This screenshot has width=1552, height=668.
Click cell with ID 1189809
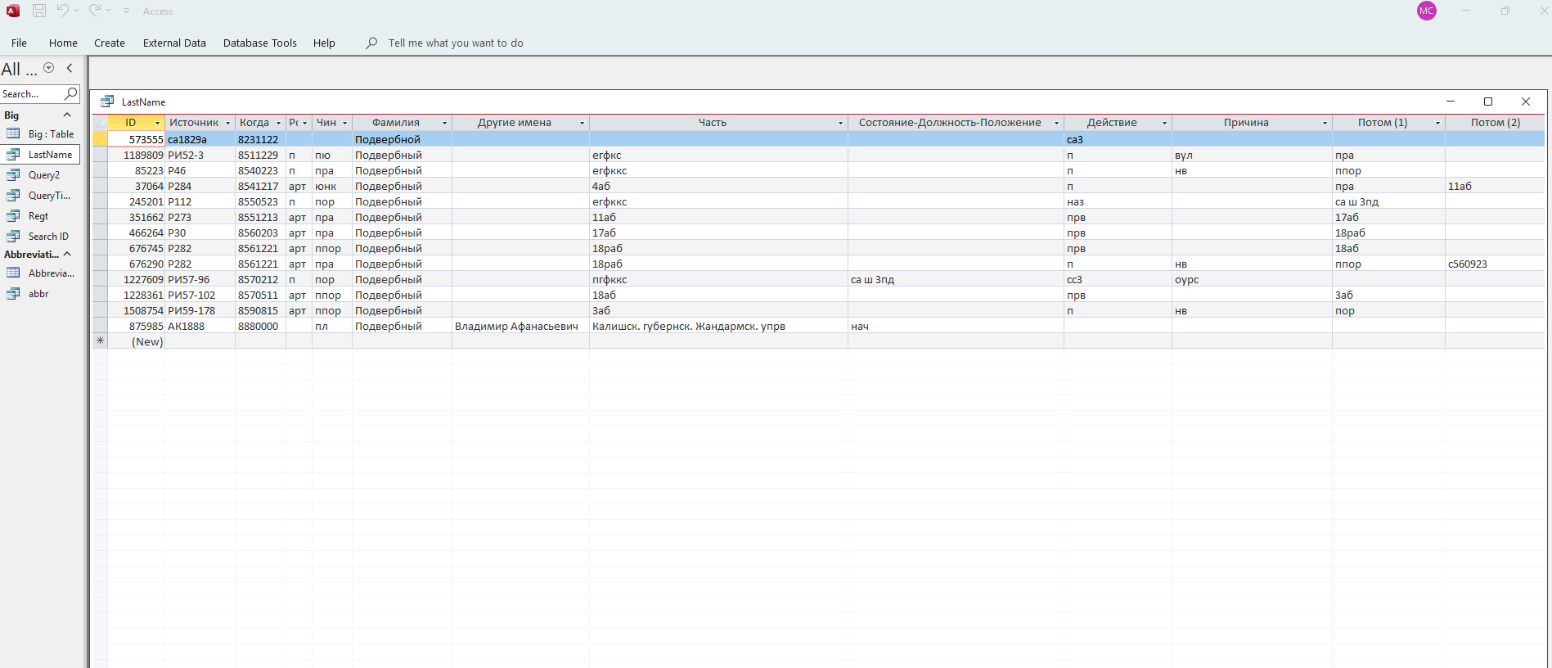[x=137, y=155]
